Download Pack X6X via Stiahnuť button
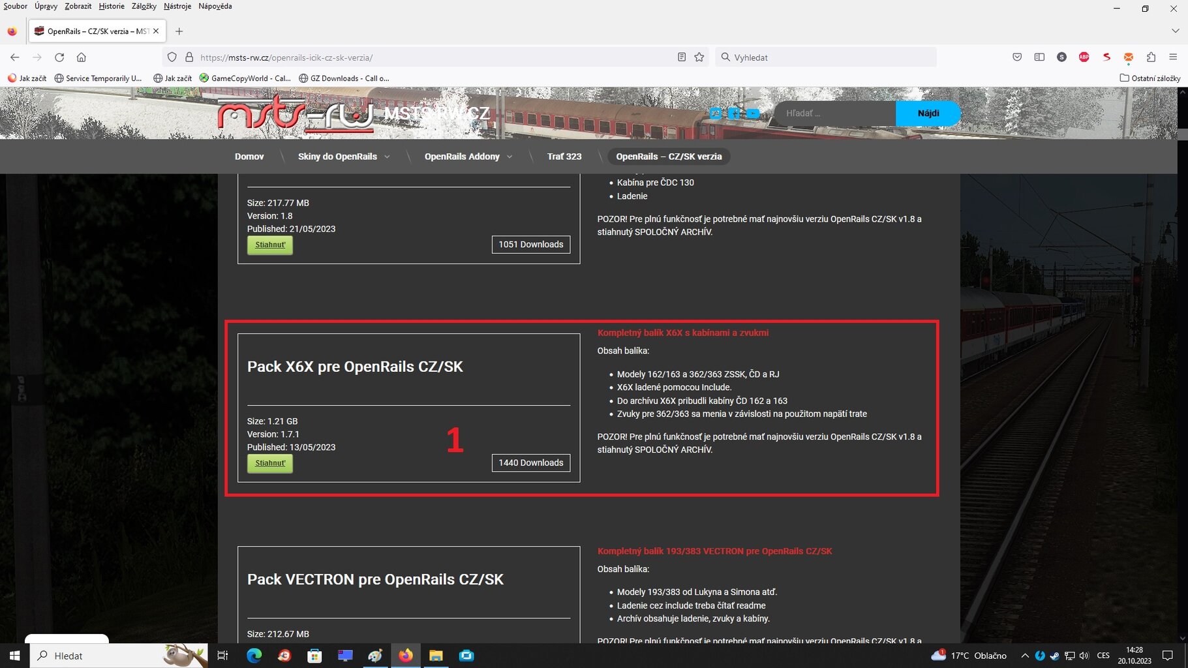This screenshot has width=1188, height=668. click(x=270, y=463)
